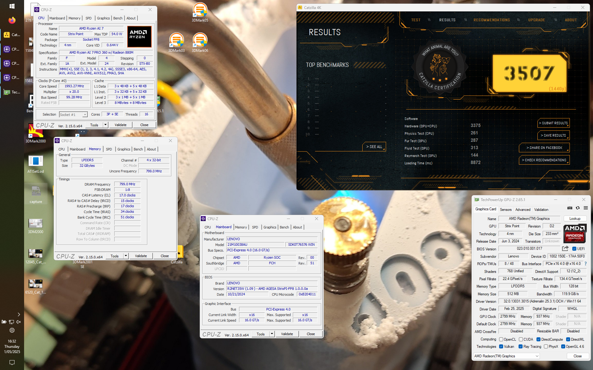Image resolution: width=593 pixels, height=370 pixels.
Task: Click Bus Interface question mark in GPU-Z
Action: point(586,264)
